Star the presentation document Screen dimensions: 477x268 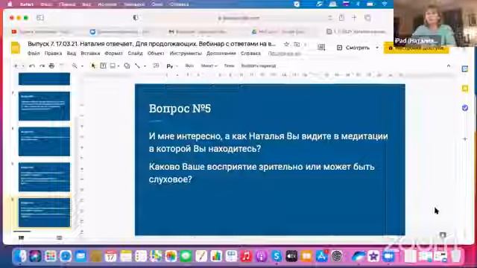[x=286, y=45]
